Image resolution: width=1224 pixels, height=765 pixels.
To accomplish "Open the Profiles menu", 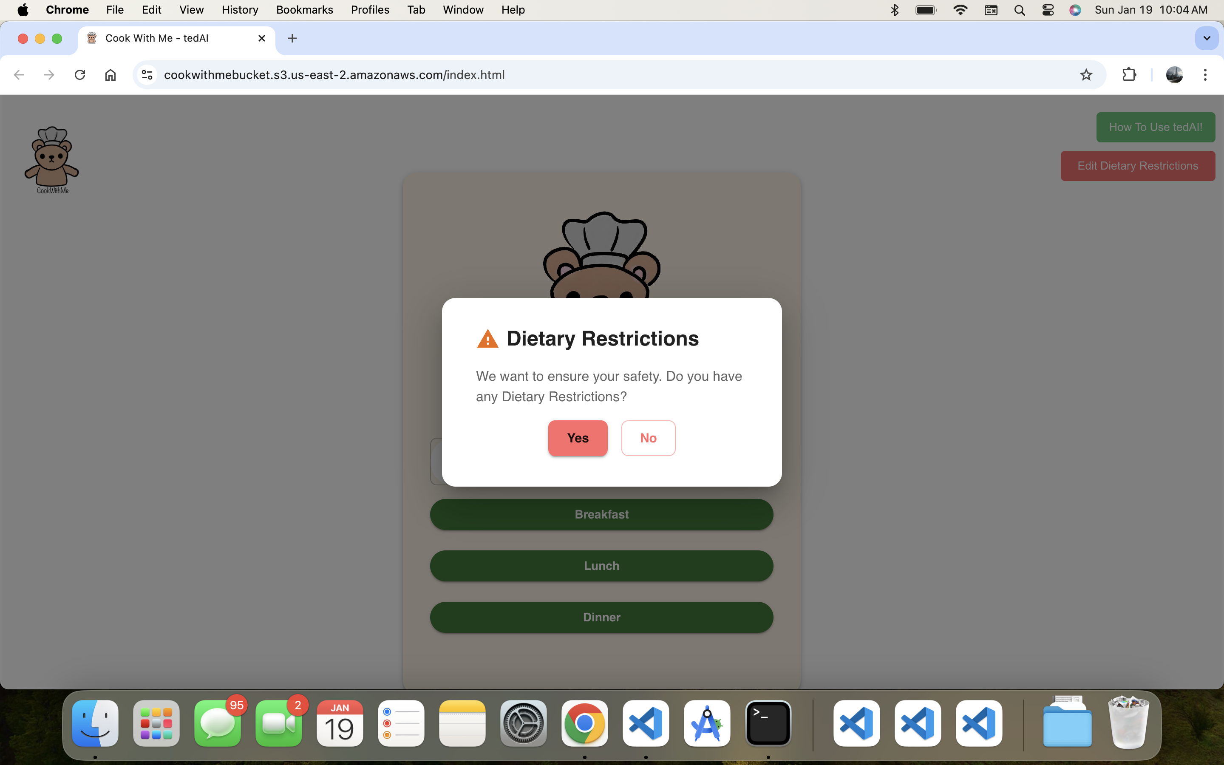I will coord(370,10).
